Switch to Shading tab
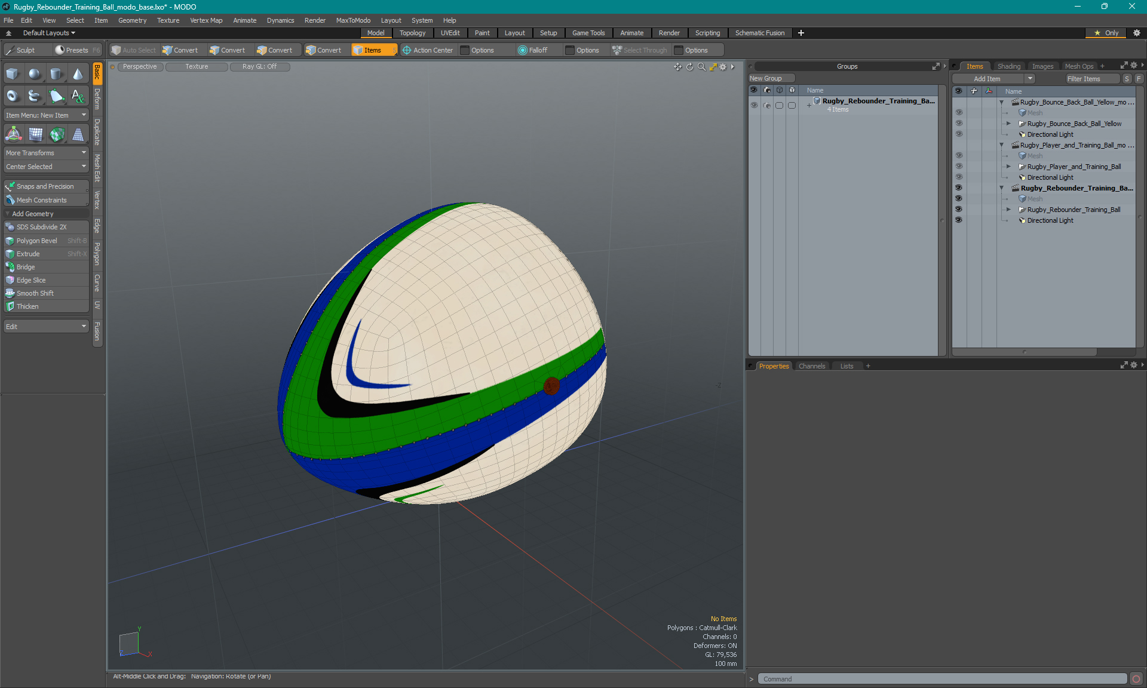The width and height of the screenshot is (1147, 688). [1008, 66]
